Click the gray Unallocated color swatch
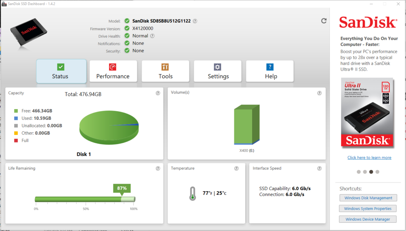406x231 pixels. pos(16,126)
